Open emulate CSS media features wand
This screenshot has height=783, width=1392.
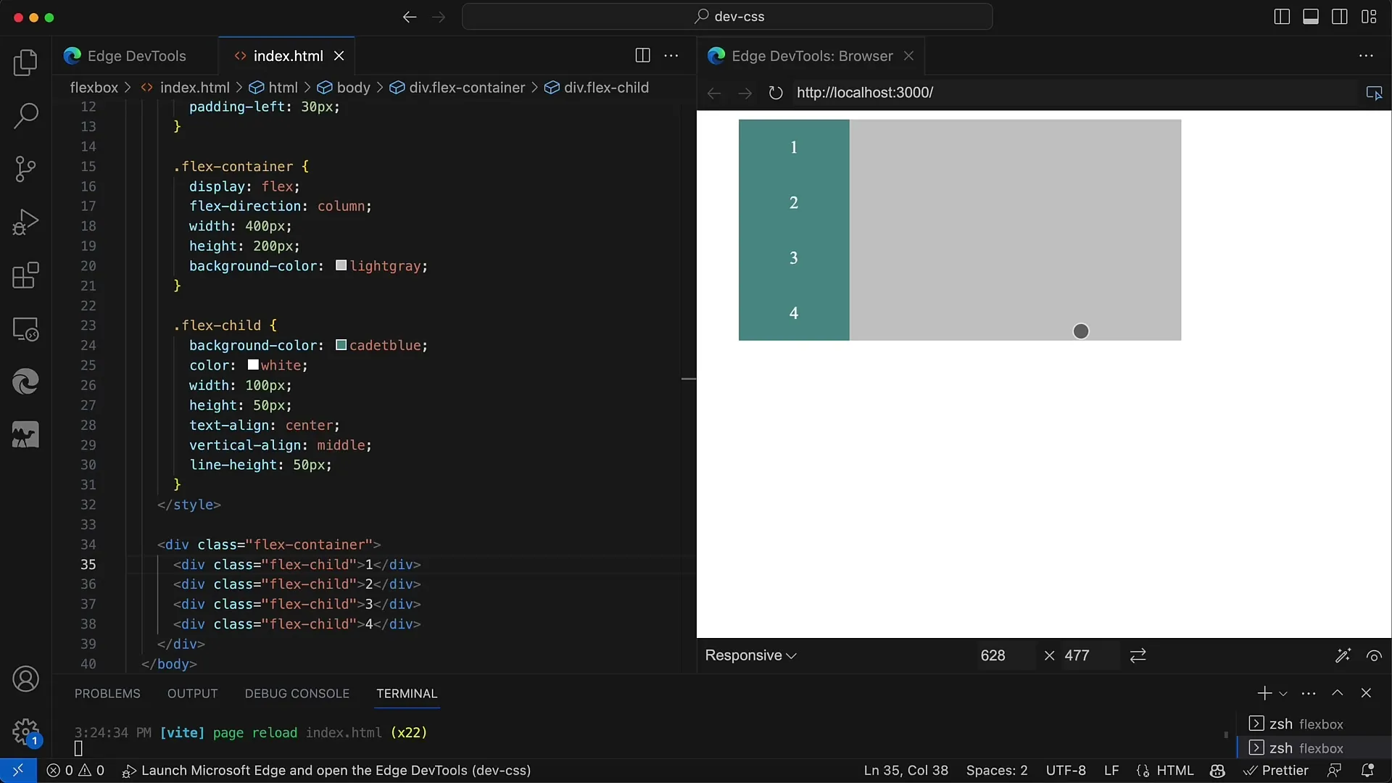coord(1343,655)
